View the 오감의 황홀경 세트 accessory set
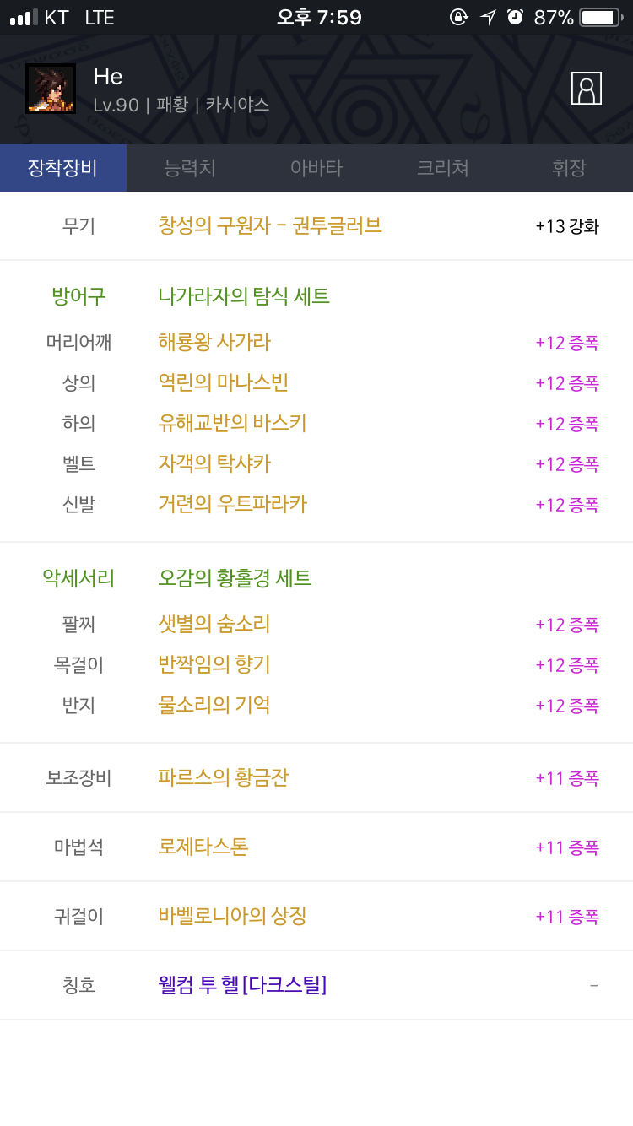633x1126 pixels. click(235, 578)
